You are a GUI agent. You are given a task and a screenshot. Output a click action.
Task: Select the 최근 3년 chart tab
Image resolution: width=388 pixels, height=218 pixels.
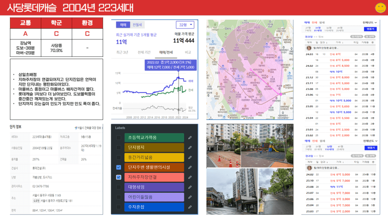tap(122, 52)
